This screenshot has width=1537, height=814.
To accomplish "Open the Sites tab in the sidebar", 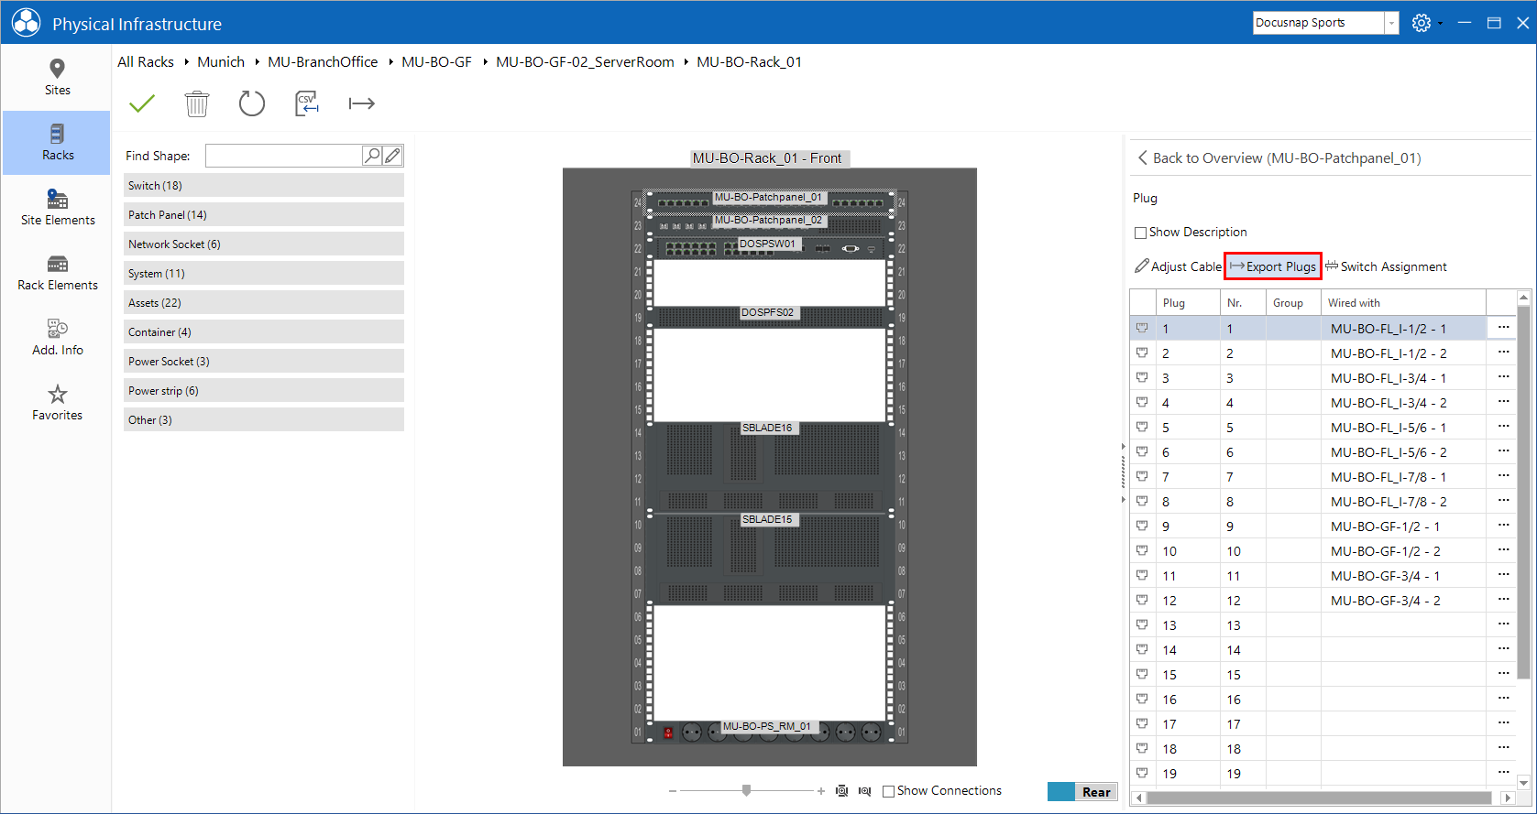I will pyautogui.click(x=58, y=78).
